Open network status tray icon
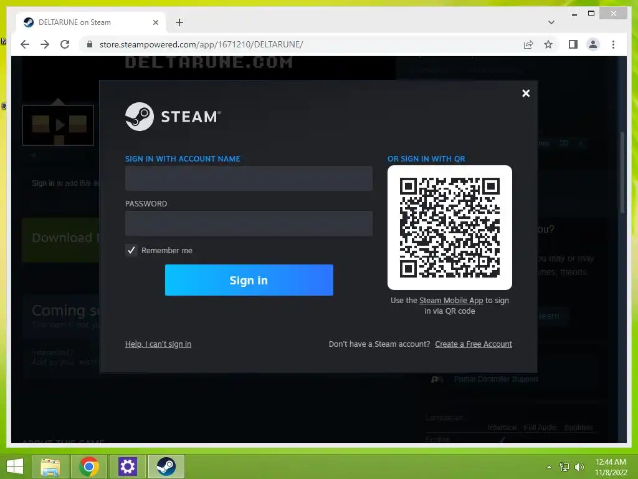The image size is (638, 479). coord(564,467)
